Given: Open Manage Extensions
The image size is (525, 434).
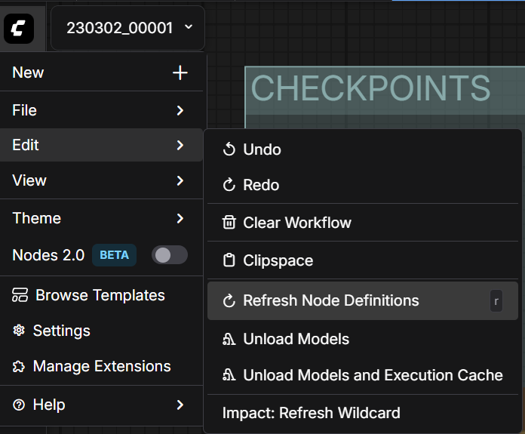Looking at the screenshot, I should [101, 366].
